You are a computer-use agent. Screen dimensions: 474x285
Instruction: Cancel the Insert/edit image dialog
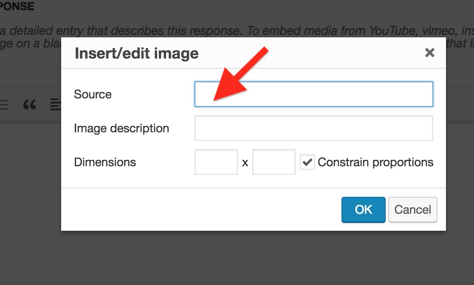click(412, 210)
